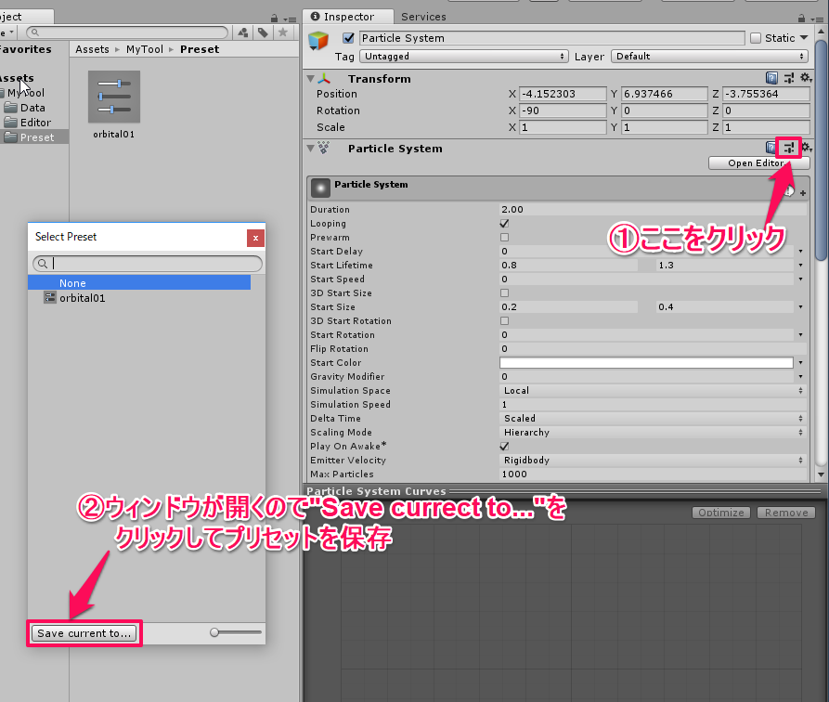Image resolution: width=829 pixels, height=702 pixels.
Task: Open the Emitter Velocity dropdown
Action: click(653, 460)
